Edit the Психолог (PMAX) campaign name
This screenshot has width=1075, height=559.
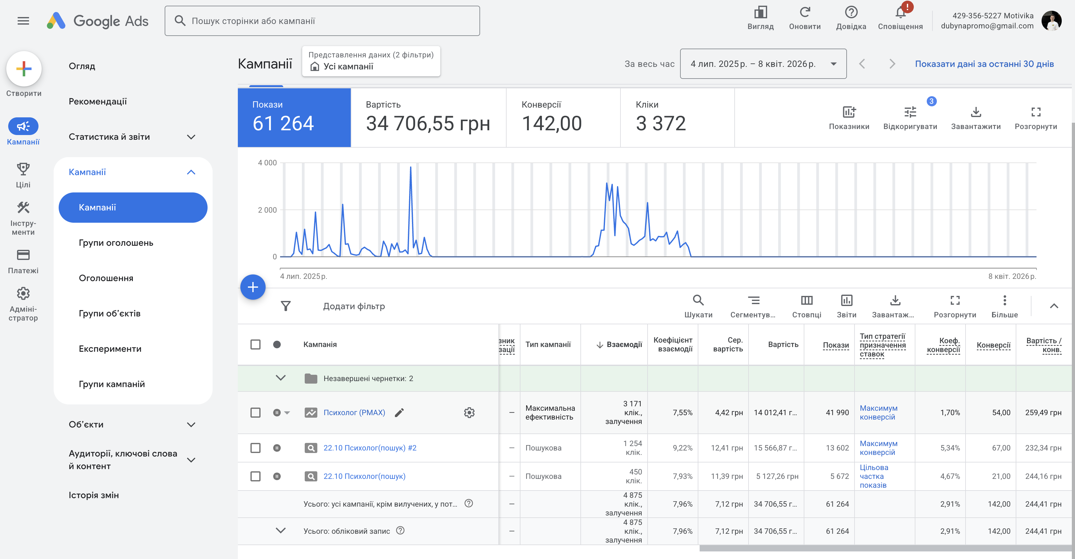(399, 412)
